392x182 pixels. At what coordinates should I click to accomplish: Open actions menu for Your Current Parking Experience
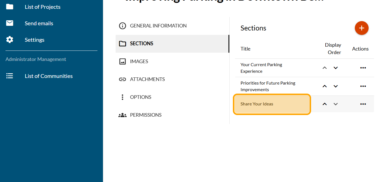363,68
